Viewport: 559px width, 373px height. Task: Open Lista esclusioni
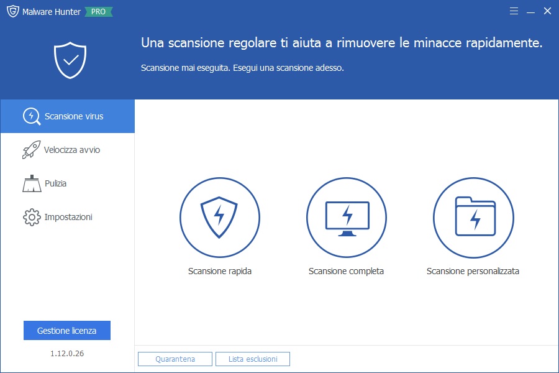[253, 359]
